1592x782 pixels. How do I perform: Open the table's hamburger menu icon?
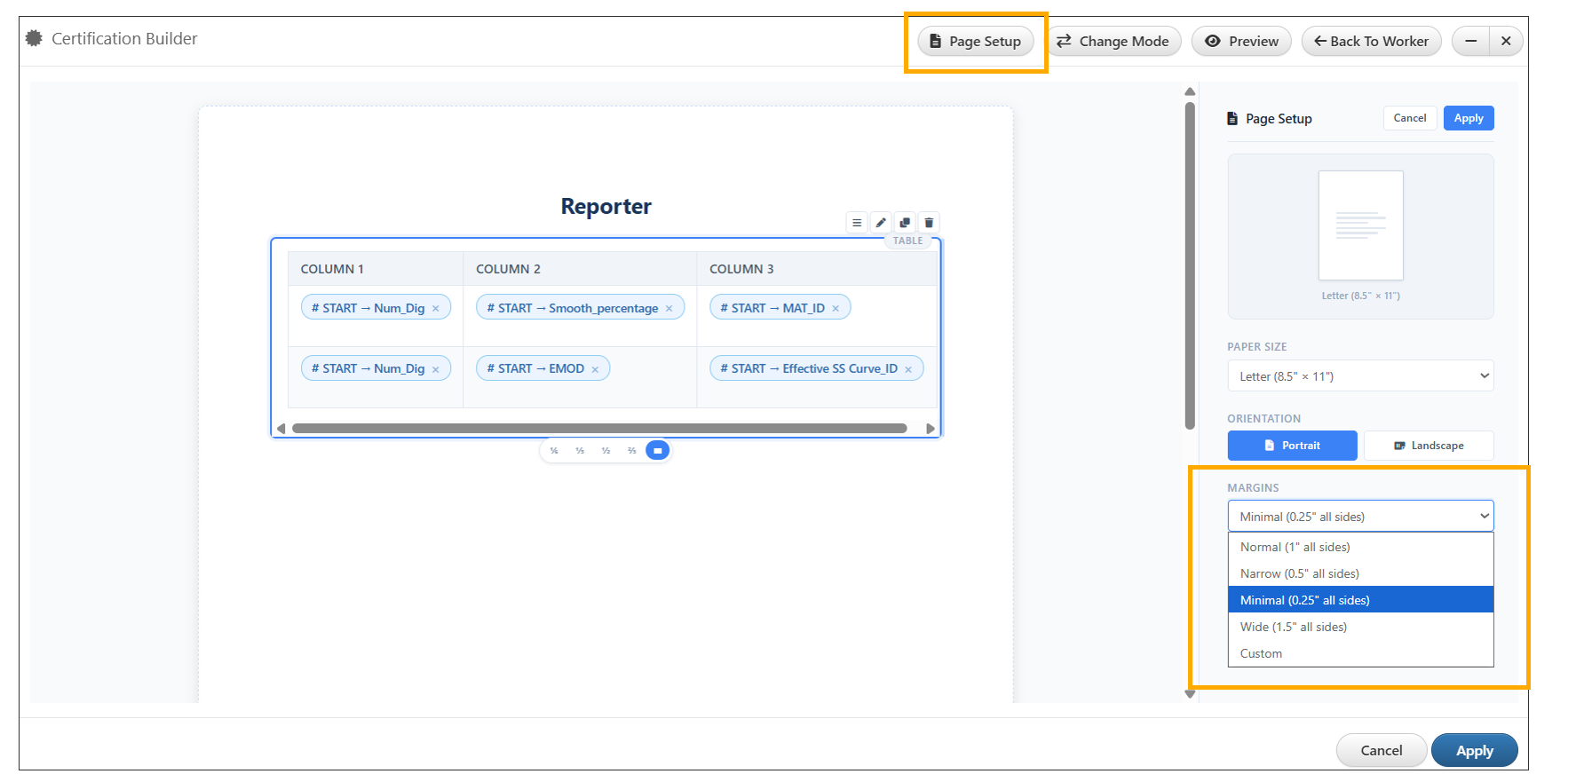pyautogui.click(x=857, y=223)
